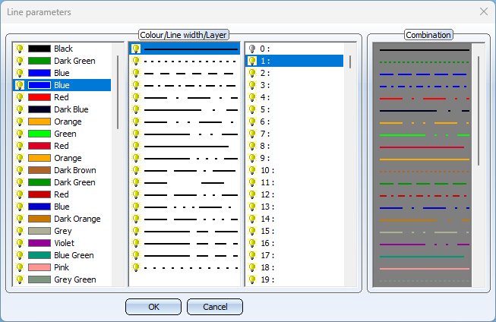Choose the brown dotted line in Combination
Image resolution: width=496 pixels, height=322 pixels.
424,172
